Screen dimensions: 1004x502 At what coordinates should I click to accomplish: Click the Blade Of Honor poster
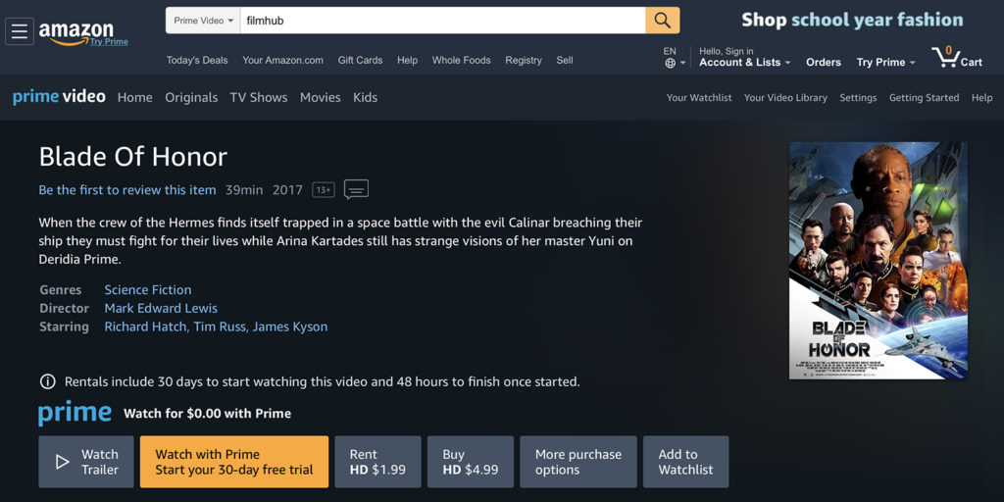tap(878, 261)
